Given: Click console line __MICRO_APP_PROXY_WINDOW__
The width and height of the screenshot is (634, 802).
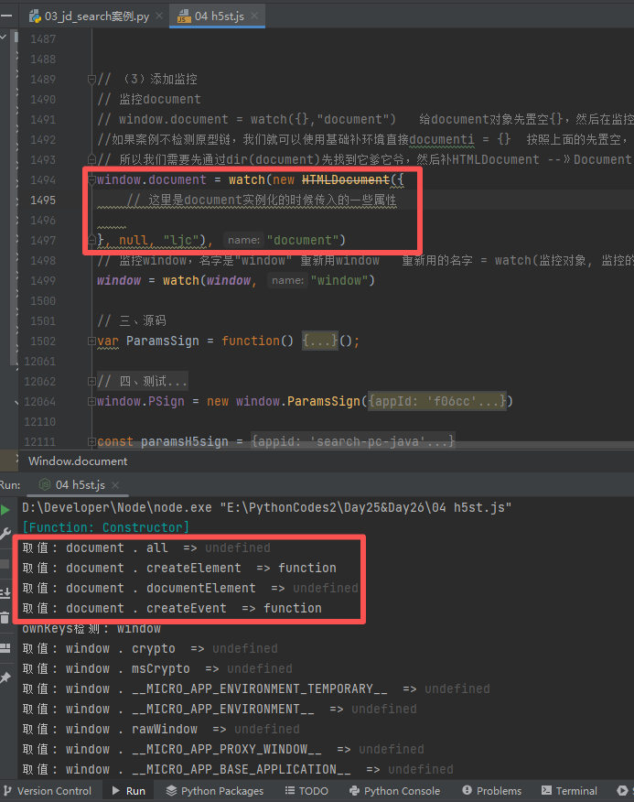Looking at the screenshot, I should pyautogui.click(x=223, y=749).
